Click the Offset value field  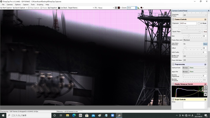coord(205,48)
